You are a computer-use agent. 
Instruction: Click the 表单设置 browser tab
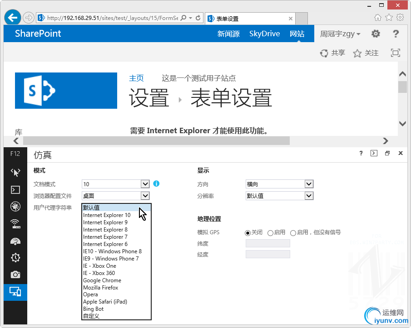pyautogui.click(x=250, y=19)
